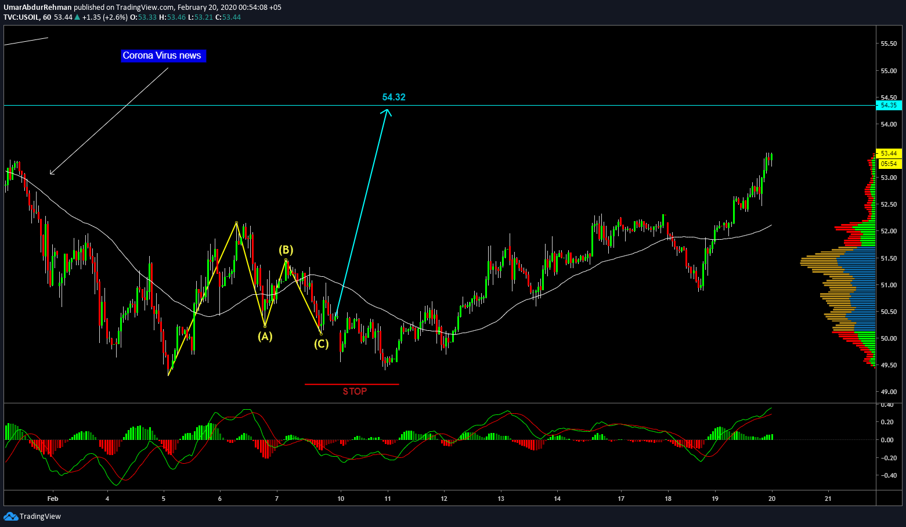Click the TradingView logo icon
The width and height of the screenshot is (906, 527).
click(10, 516)
